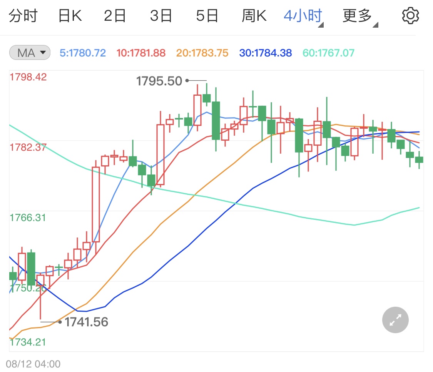Click the 1766.31 axis price label
Viewport: 433px width, 372px height.
pos(28,218)
